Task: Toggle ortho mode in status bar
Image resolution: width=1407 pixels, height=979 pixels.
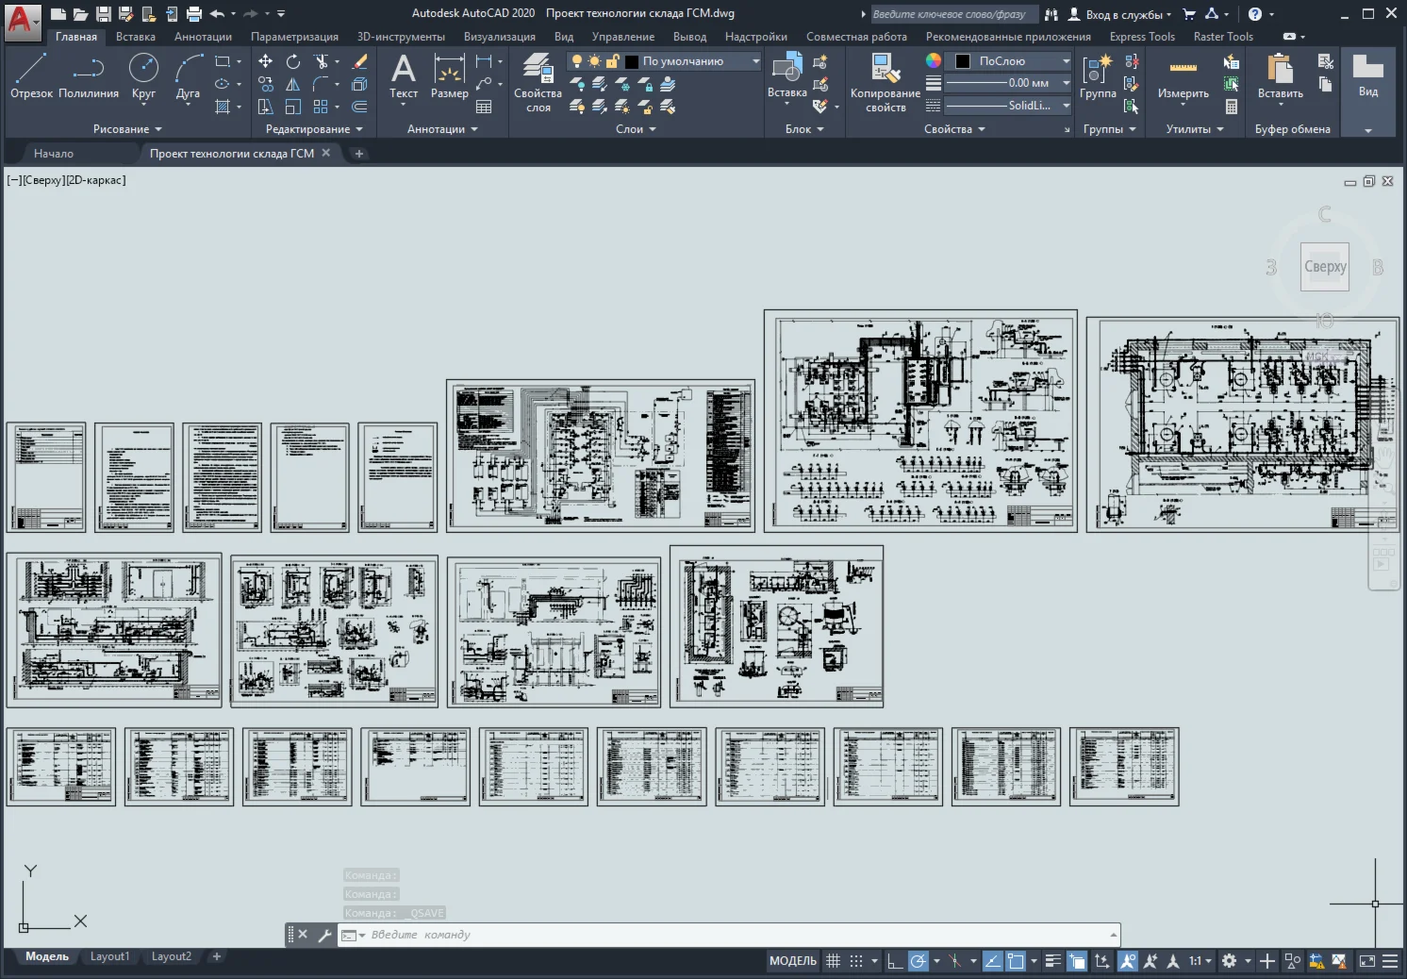Action: (895, 961)
